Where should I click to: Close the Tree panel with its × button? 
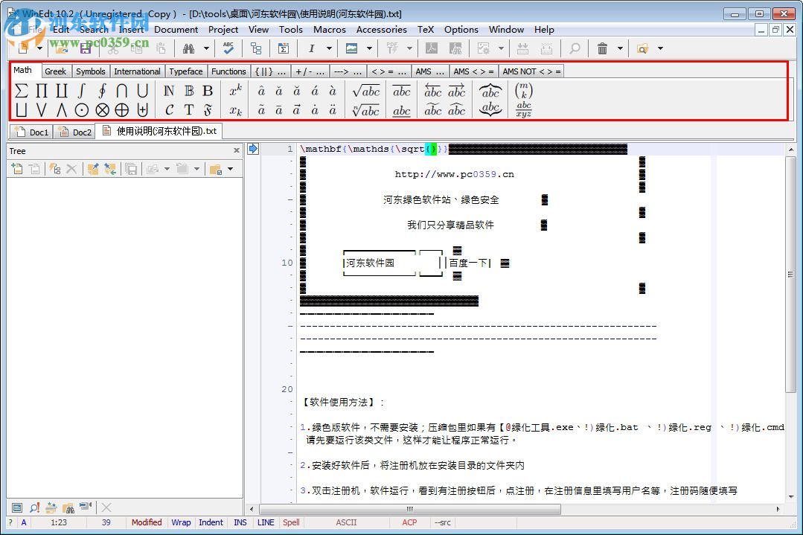coord(236,150)
